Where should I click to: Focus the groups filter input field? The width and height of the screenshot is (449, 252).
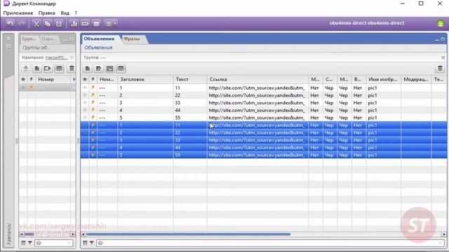54,243
